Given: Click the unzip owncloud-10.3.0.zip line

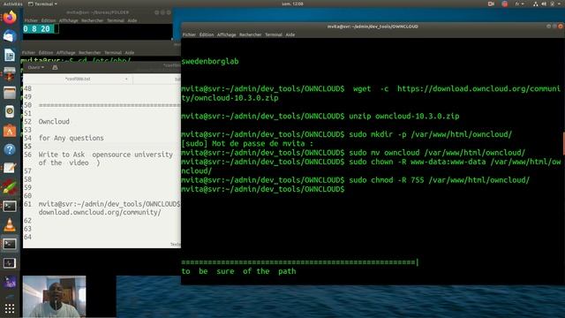Looking at the screenshot, I should click(320, 116).
